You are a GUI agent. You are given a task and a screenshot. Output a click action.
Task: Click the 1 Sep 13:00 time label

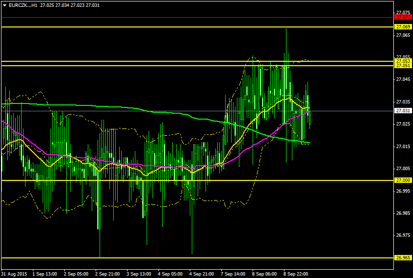coord(45,274)
